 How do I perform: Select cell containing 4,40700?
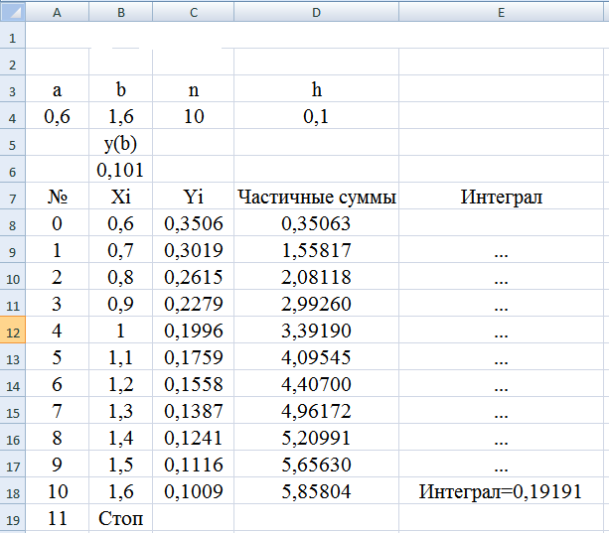(x=317, y=383)
